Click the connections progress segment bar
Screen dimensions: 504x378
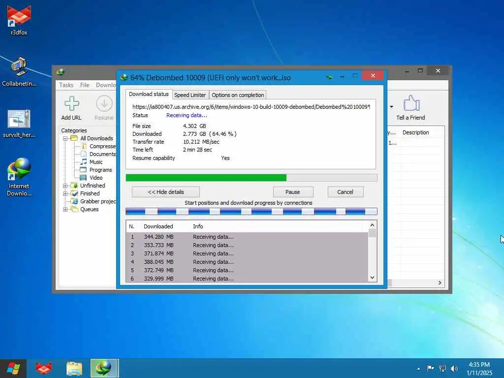252,211
